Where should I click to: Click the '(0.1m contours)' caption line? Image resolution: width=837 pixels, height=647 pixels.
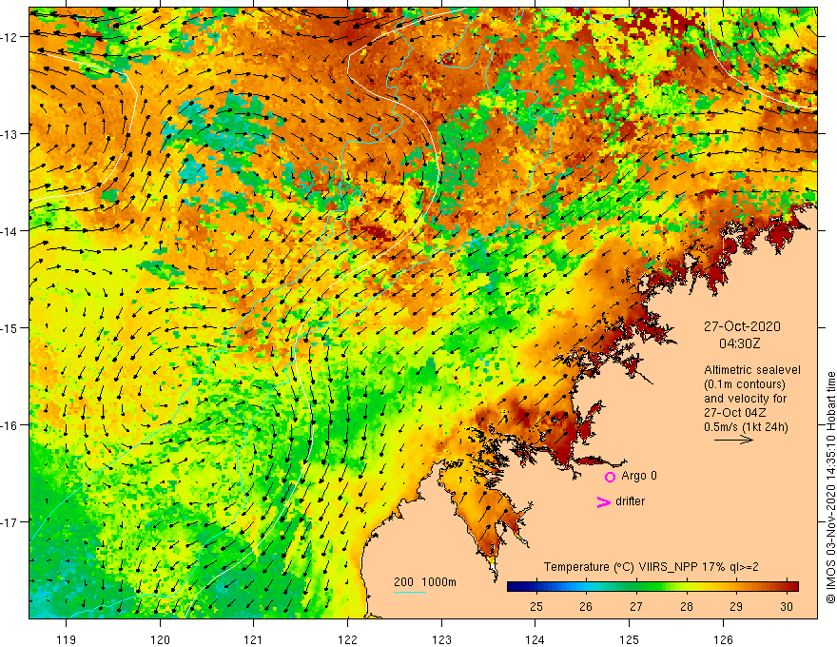click(x=745, y=384)
